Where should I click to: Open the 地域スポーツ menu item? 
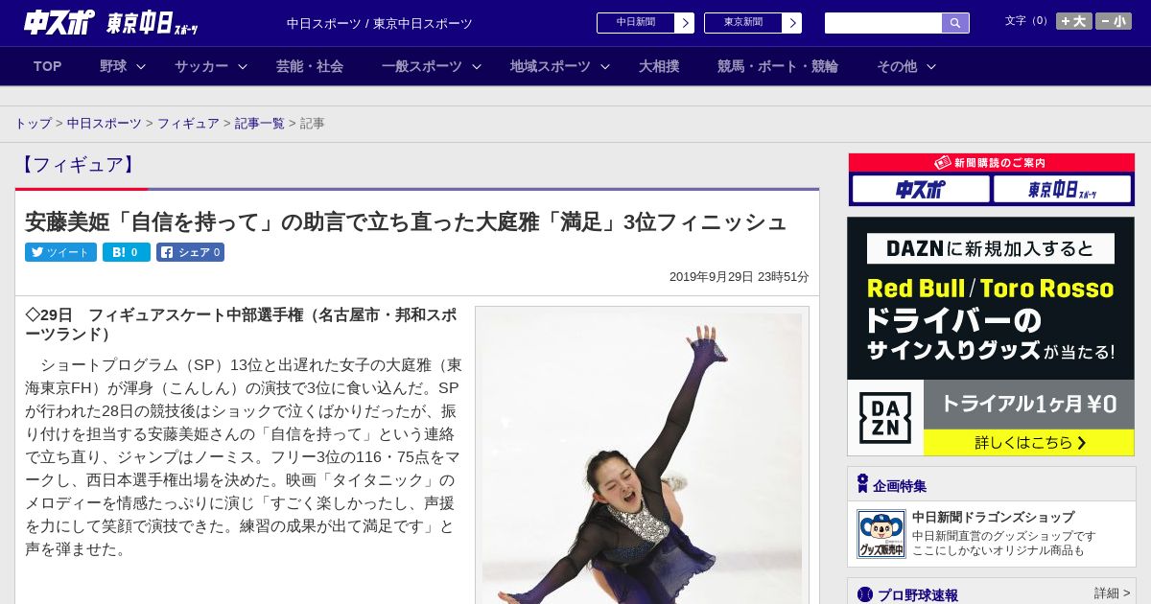551,66
